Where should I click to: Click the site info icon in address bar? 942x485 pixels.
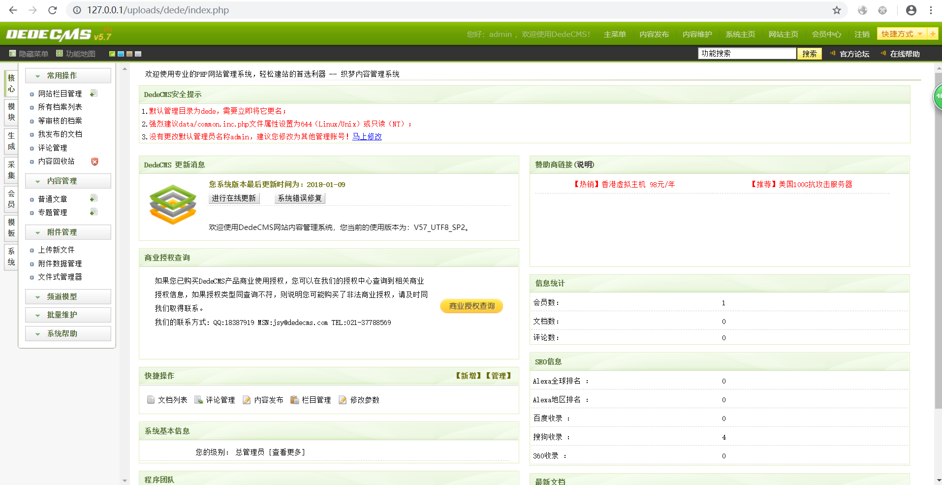[x=77, y=10]
